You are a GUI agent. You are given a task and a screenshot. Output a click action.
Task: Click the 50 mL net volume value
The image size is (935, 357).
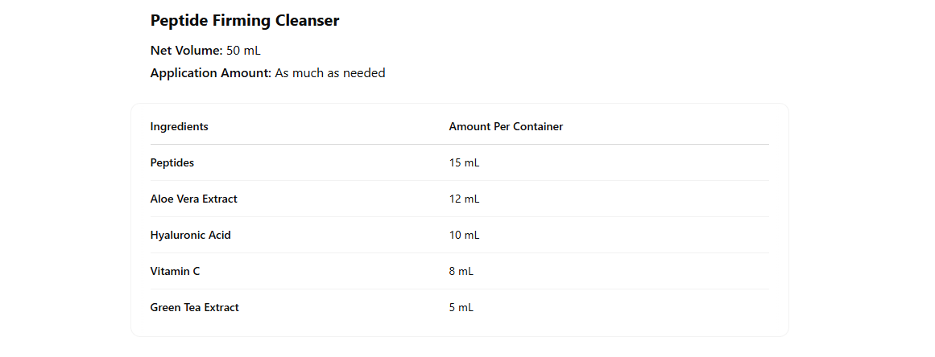[244, 51]
